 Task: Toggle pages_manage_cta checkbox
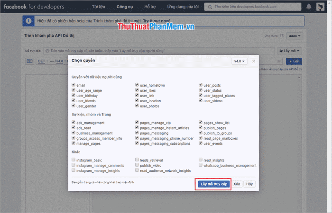pos(137,122)
